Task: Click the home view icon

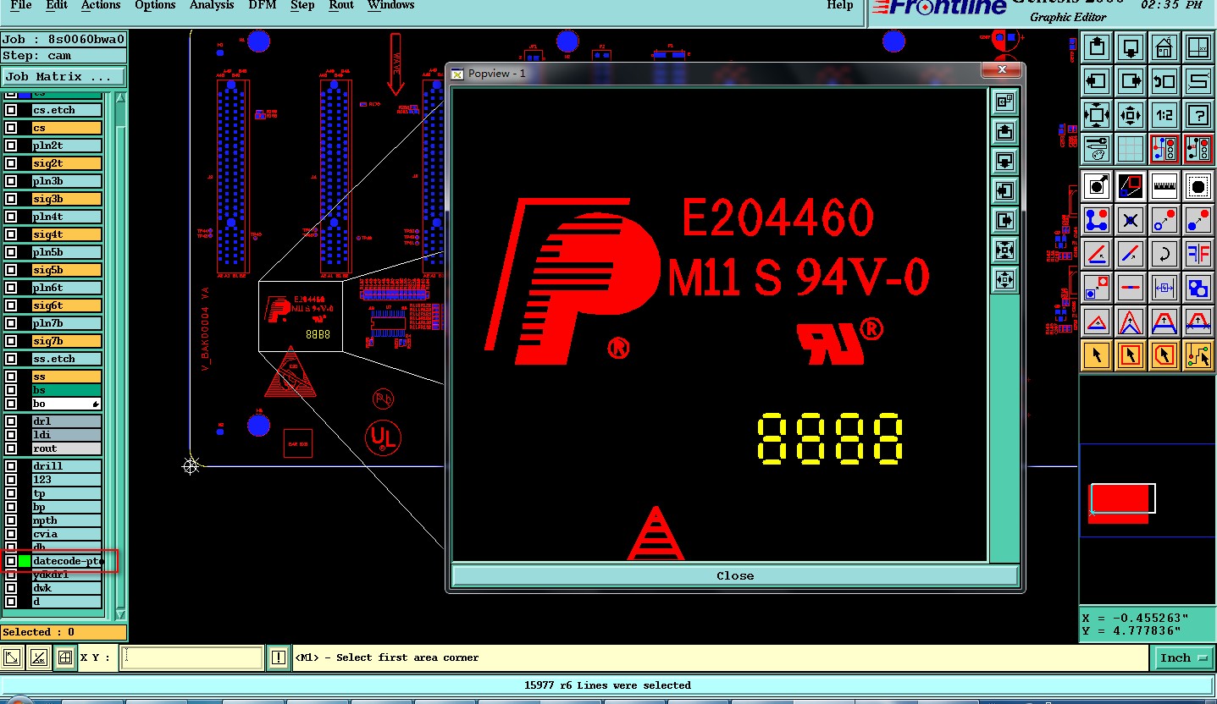Action: [1164, 48]
